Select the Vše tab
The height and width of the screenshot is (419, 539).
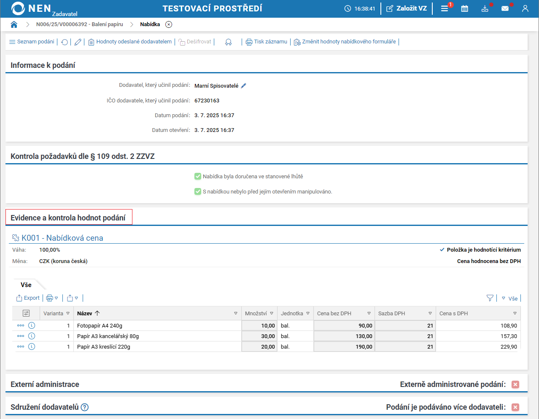(x=26, y=285)
